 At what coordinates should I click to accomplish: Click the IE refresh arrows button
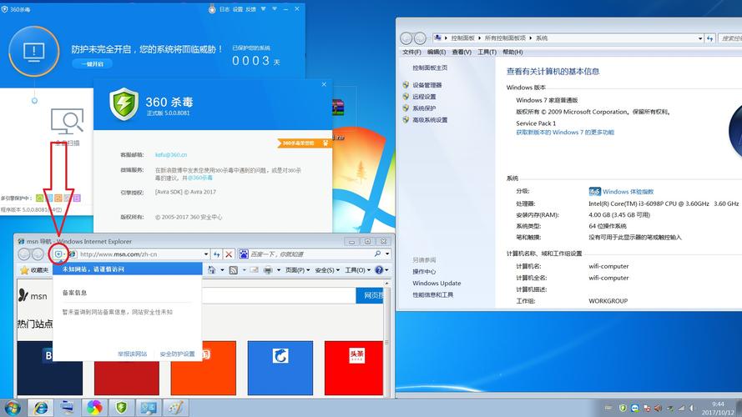tap(217, 254)
